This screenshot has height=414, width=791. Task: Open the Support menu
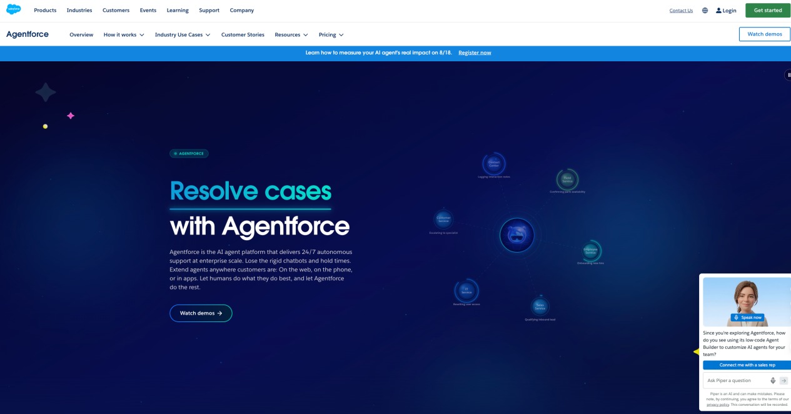pyautogui.click(x=209, y=11)
